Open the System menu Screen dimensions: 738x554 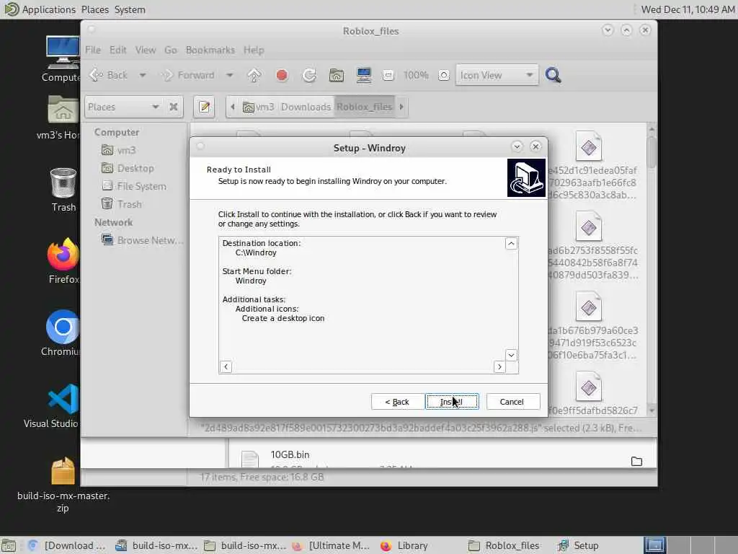[130, 9]
